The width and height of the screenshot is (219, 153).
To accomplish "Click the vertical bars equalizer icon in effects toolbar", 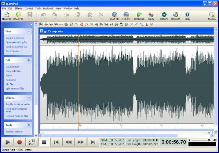I will pyautogui.click(x=66, y=24).
